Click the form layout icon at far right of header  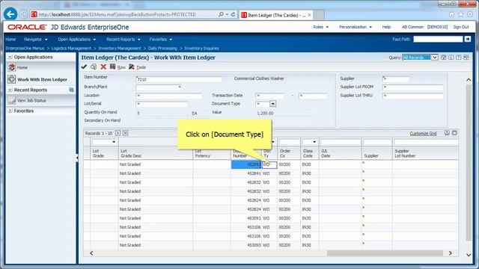tap(466, 58)
